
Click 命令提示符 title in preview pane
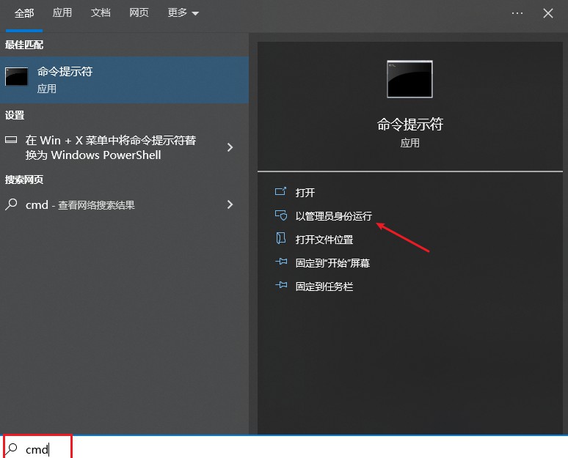[x=409, y=125]
